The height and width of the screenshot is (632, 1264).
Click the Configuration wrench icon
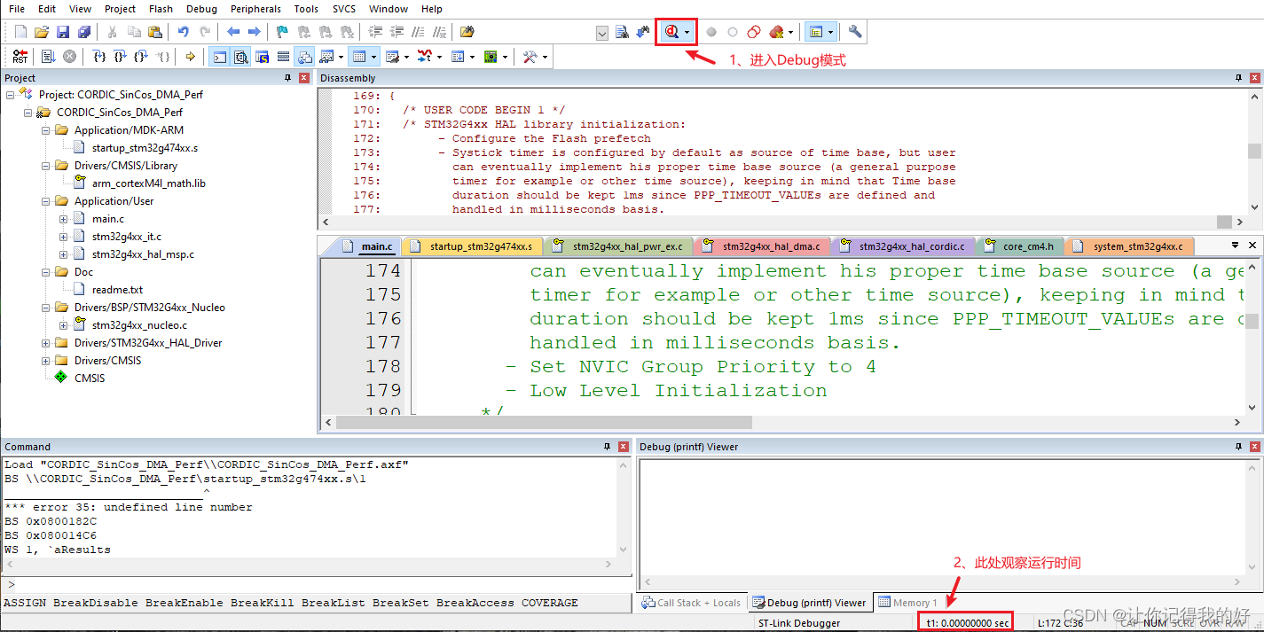click(855, 32)
